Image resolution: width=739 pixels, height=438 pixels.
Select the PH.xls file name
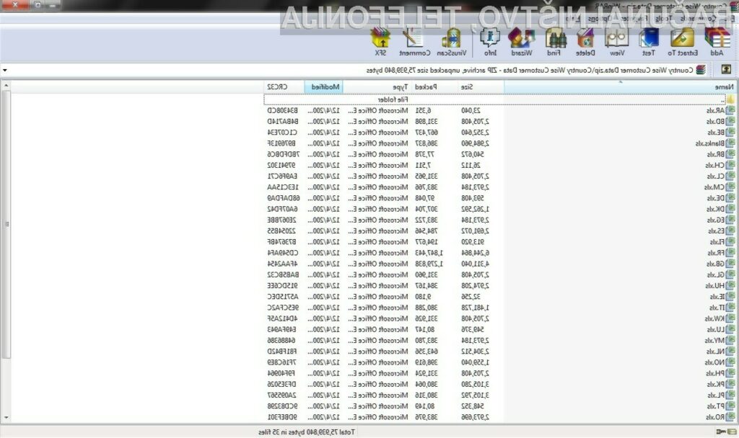coord(715,373)
